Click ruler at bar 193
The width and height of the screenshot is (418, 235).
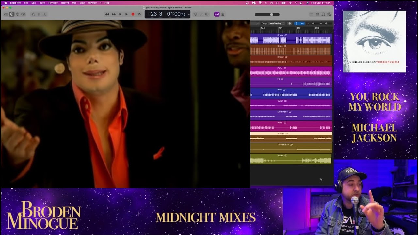coord(317,28)
